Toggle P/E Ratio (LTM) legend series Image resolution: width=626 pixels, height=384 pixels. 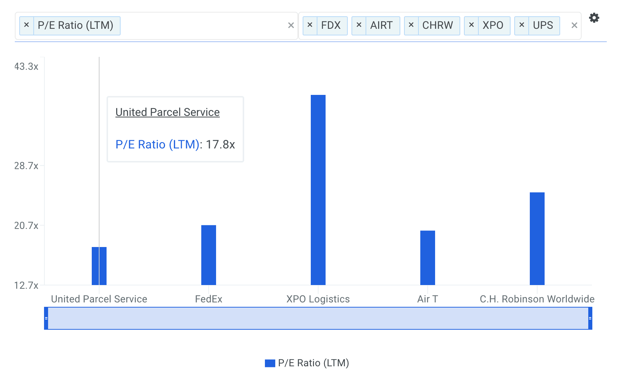tap(307, 363)
